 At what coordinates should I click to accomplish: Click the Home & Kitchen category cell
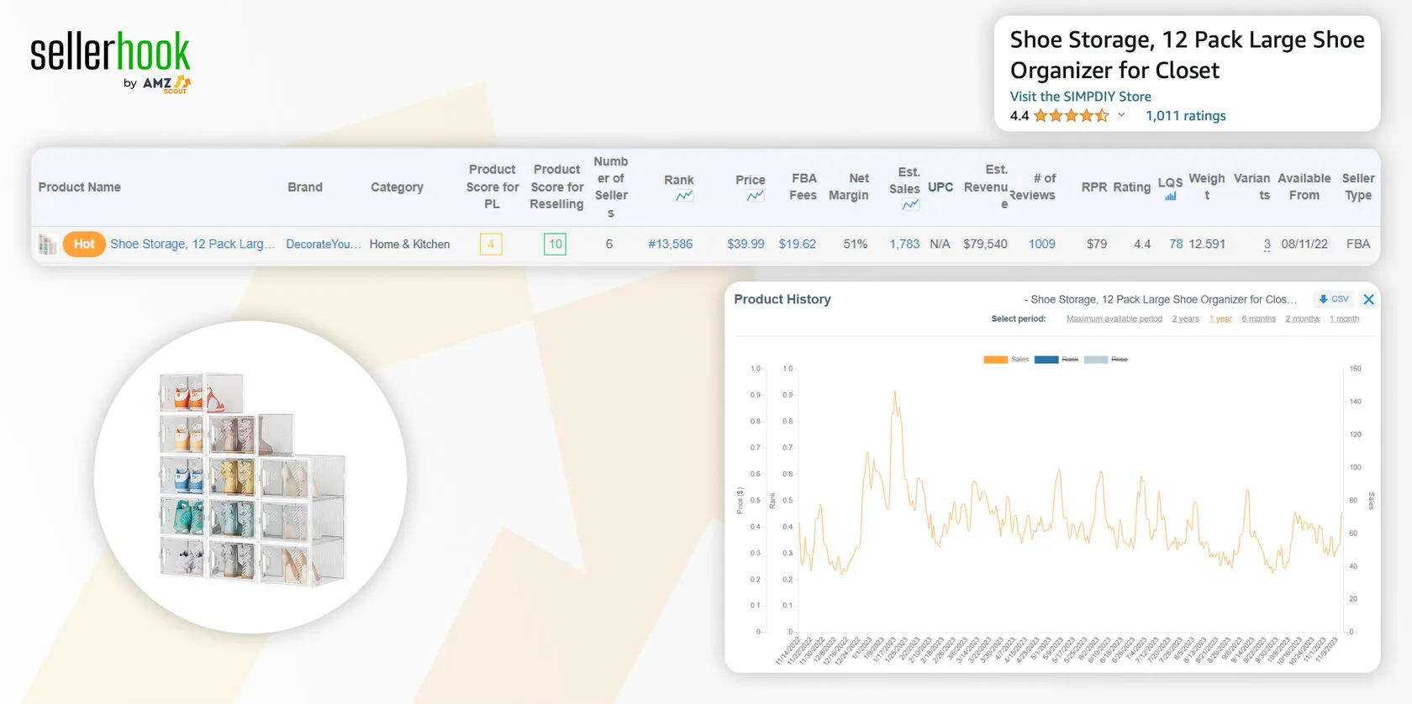409,244
